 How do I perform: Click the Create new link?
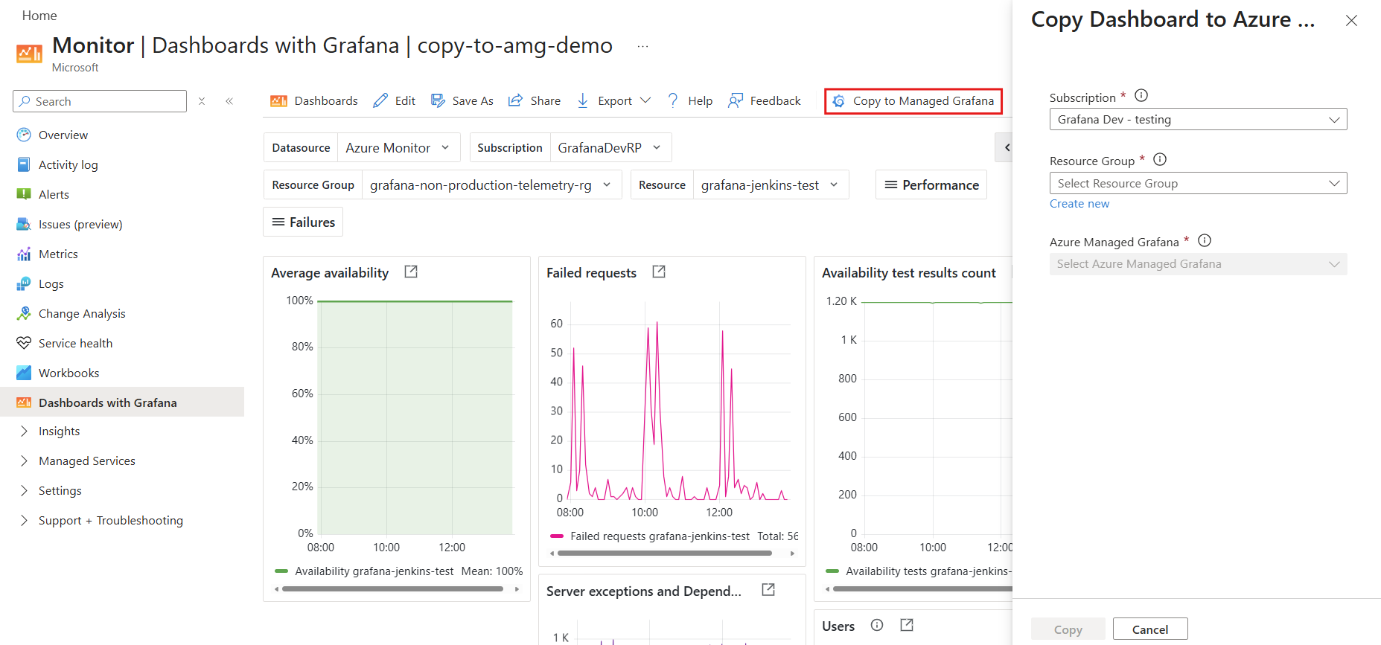pyautogui.click(x=1079, y=204)
